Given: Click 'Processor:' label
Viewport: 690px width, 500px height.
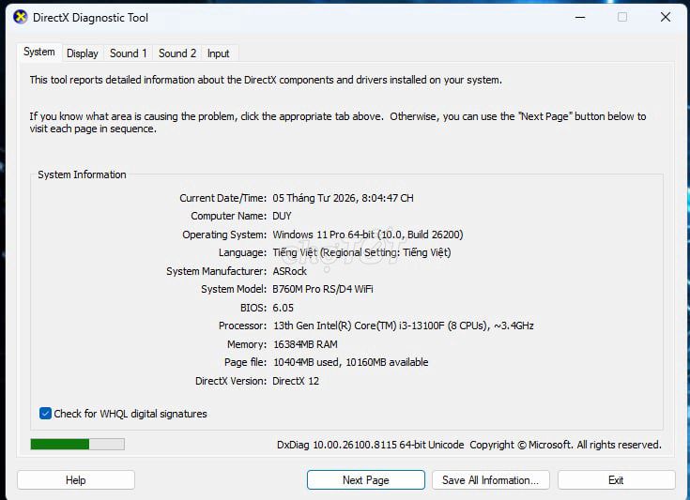Looking at the screenshot, I should 242,326.
